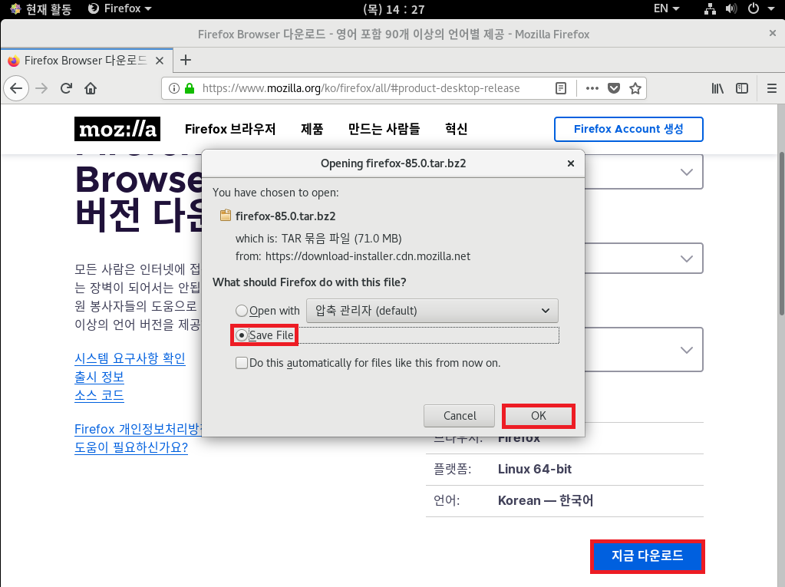Show site information icon in URL bar
This screenshot has width=785, height=587.
173,88
